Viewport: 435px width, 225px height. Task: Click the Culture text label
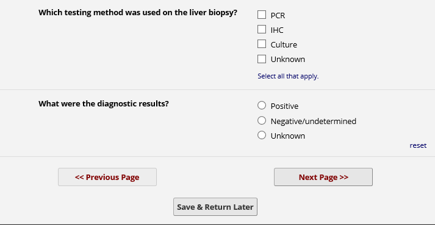tap(284, 45)
